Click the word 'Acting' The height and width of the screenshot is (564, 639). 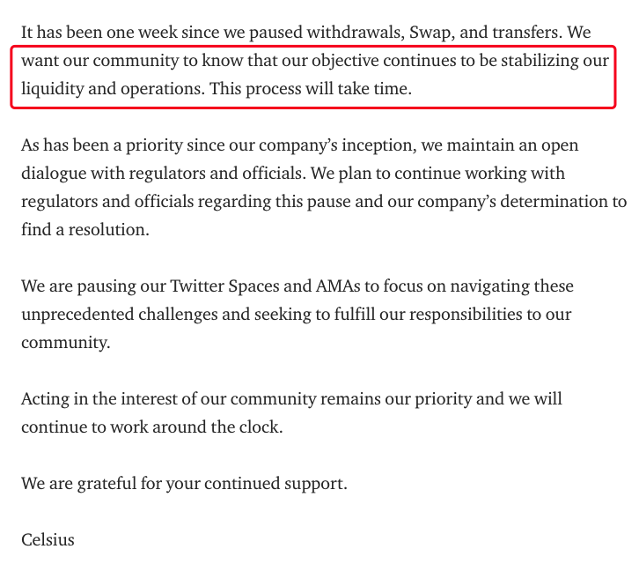[x=45, y=398]
